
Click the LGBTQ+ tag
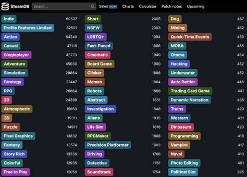coord(96,37)
